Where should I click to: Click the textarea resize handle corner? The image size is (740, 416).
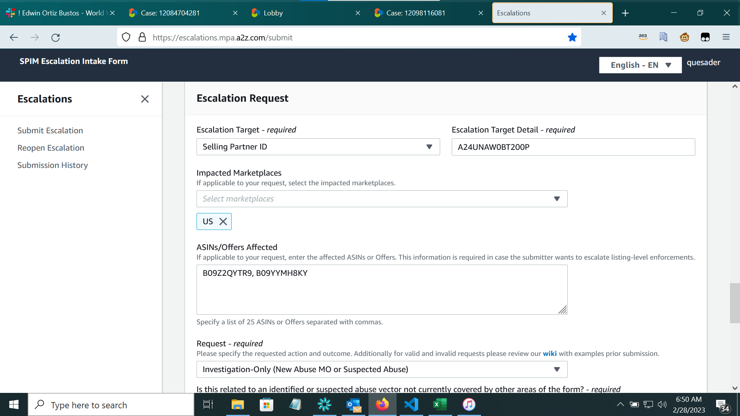point(563,310)
